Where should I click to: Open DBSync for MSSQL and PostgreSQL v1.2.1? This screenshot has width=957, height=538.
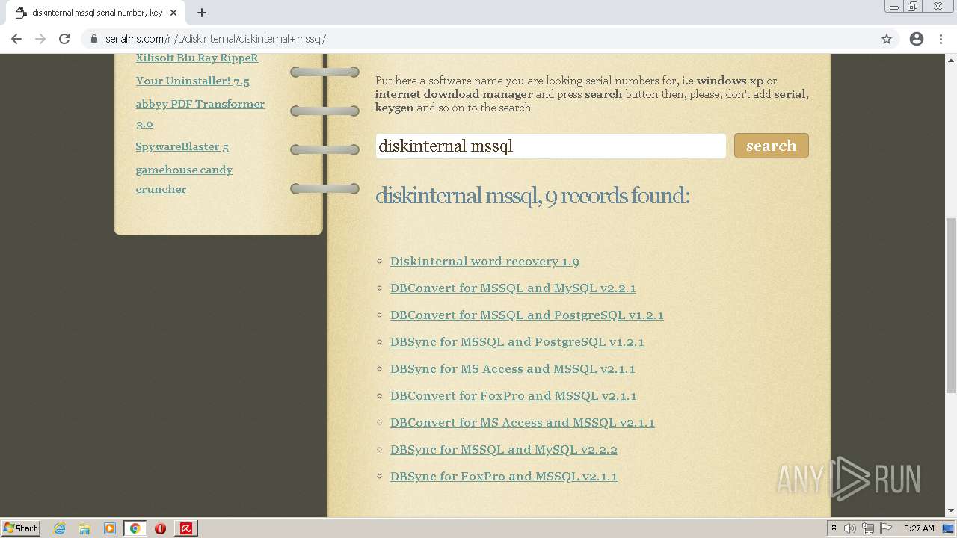point(517,342)
